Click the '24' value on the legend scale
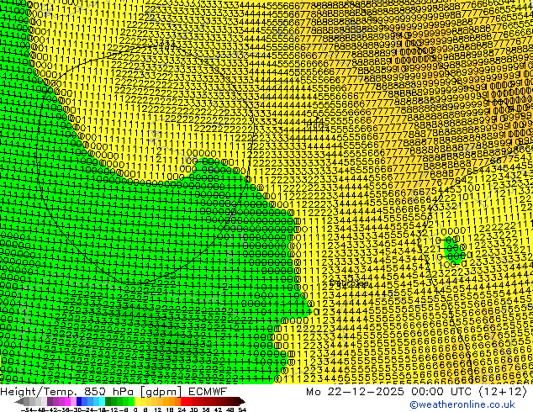Viewport: 533px width, 412px height. click(x=182, y=410)
